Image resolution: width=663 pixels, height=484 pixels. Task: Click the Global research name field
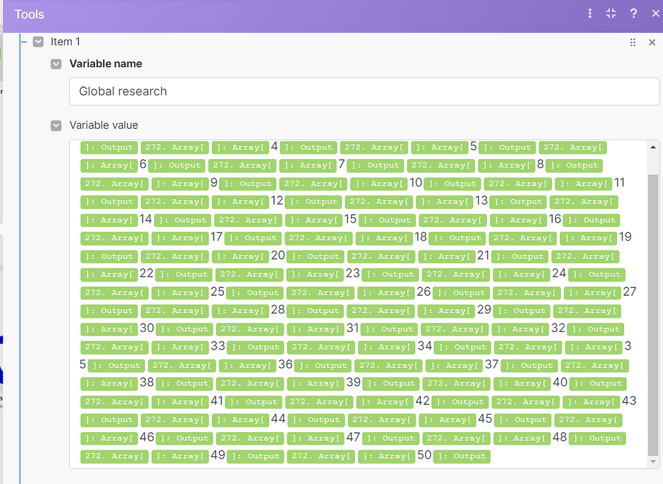(364, 91)
